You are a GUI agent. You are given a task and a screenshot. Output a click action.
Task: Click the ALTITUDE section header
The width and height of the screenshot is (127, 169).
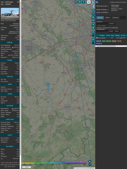(10, 106)
